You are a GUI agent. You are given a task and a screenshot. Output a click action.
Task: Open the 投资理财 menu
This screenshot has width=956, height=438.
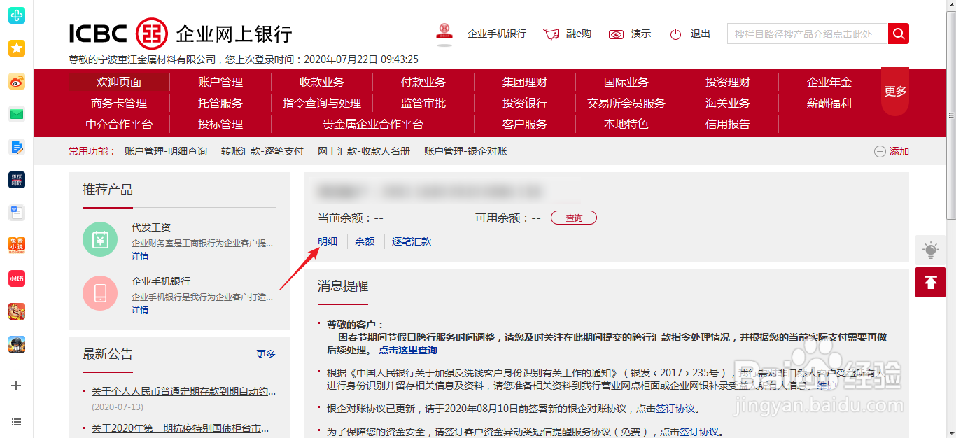728,82
